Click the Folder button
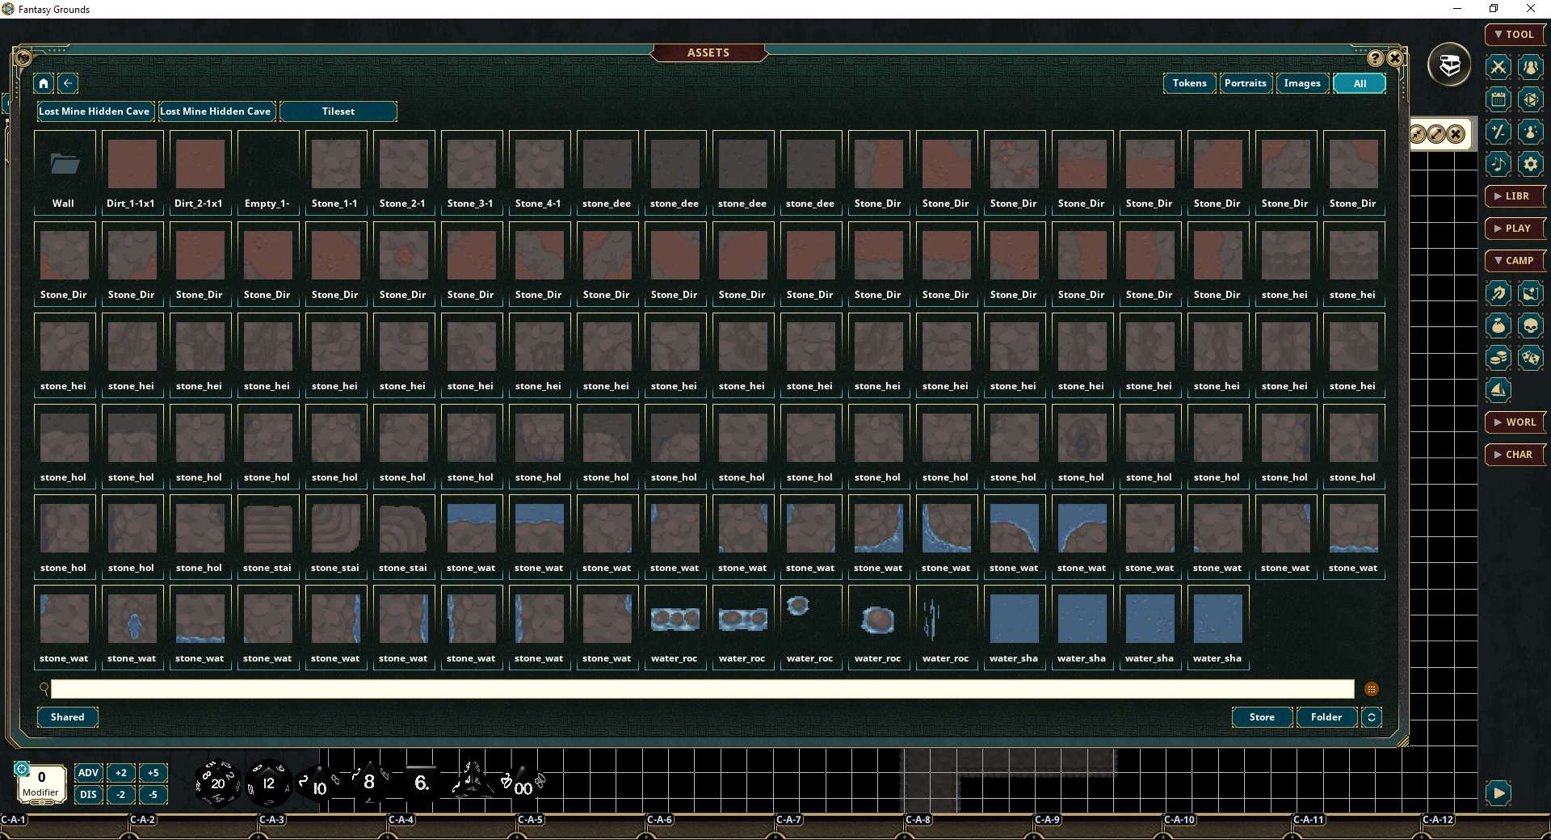Image resolution: width=1551 pixels, height=840 pixels. [1326, 717]
